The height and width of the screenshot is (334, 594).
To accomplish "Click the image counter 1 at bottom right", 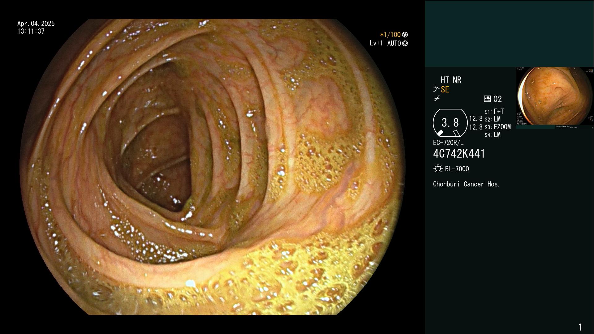I will [580, 327].
